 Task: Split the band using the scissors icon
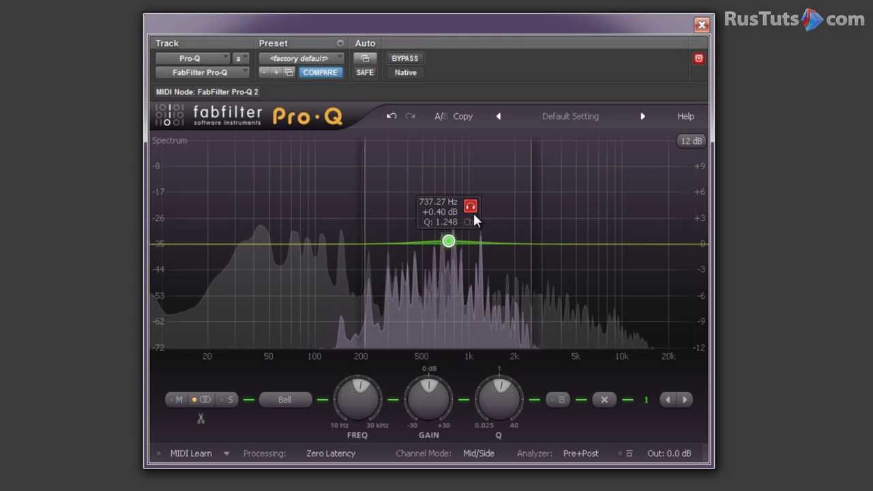[201, 418]
